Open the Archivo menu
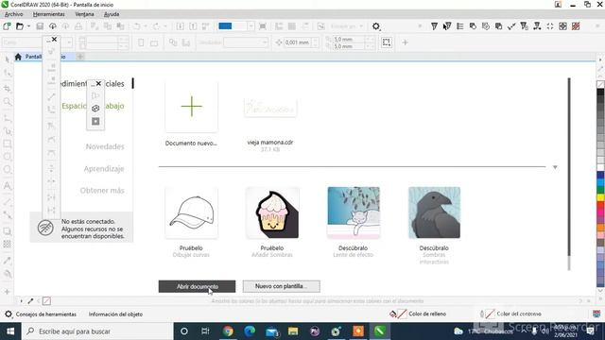The image size is (605, 340). pyautogui.click(x=14, y=14)
